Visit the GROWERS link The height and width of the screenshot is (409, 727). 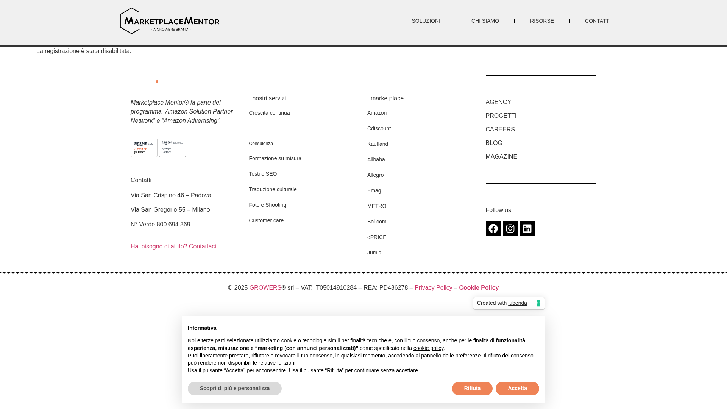pos(265,288)
